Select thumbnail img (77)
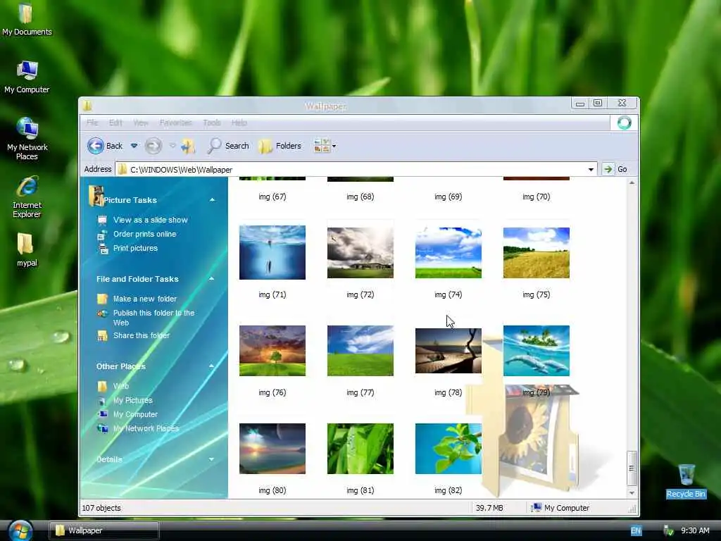 pyautogui.click(x=360, y=351)
